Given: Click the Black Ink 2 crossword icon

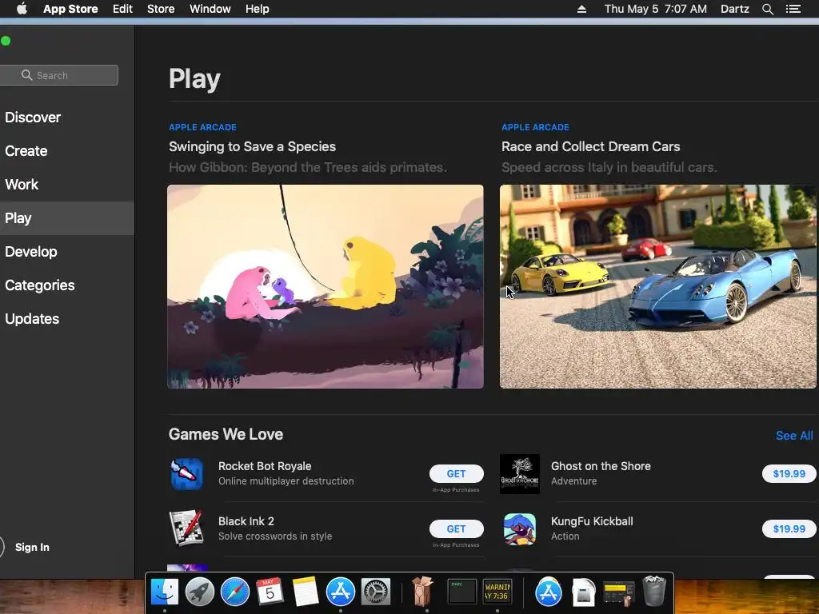Looking at the screenshot, I should pos(187,528).
